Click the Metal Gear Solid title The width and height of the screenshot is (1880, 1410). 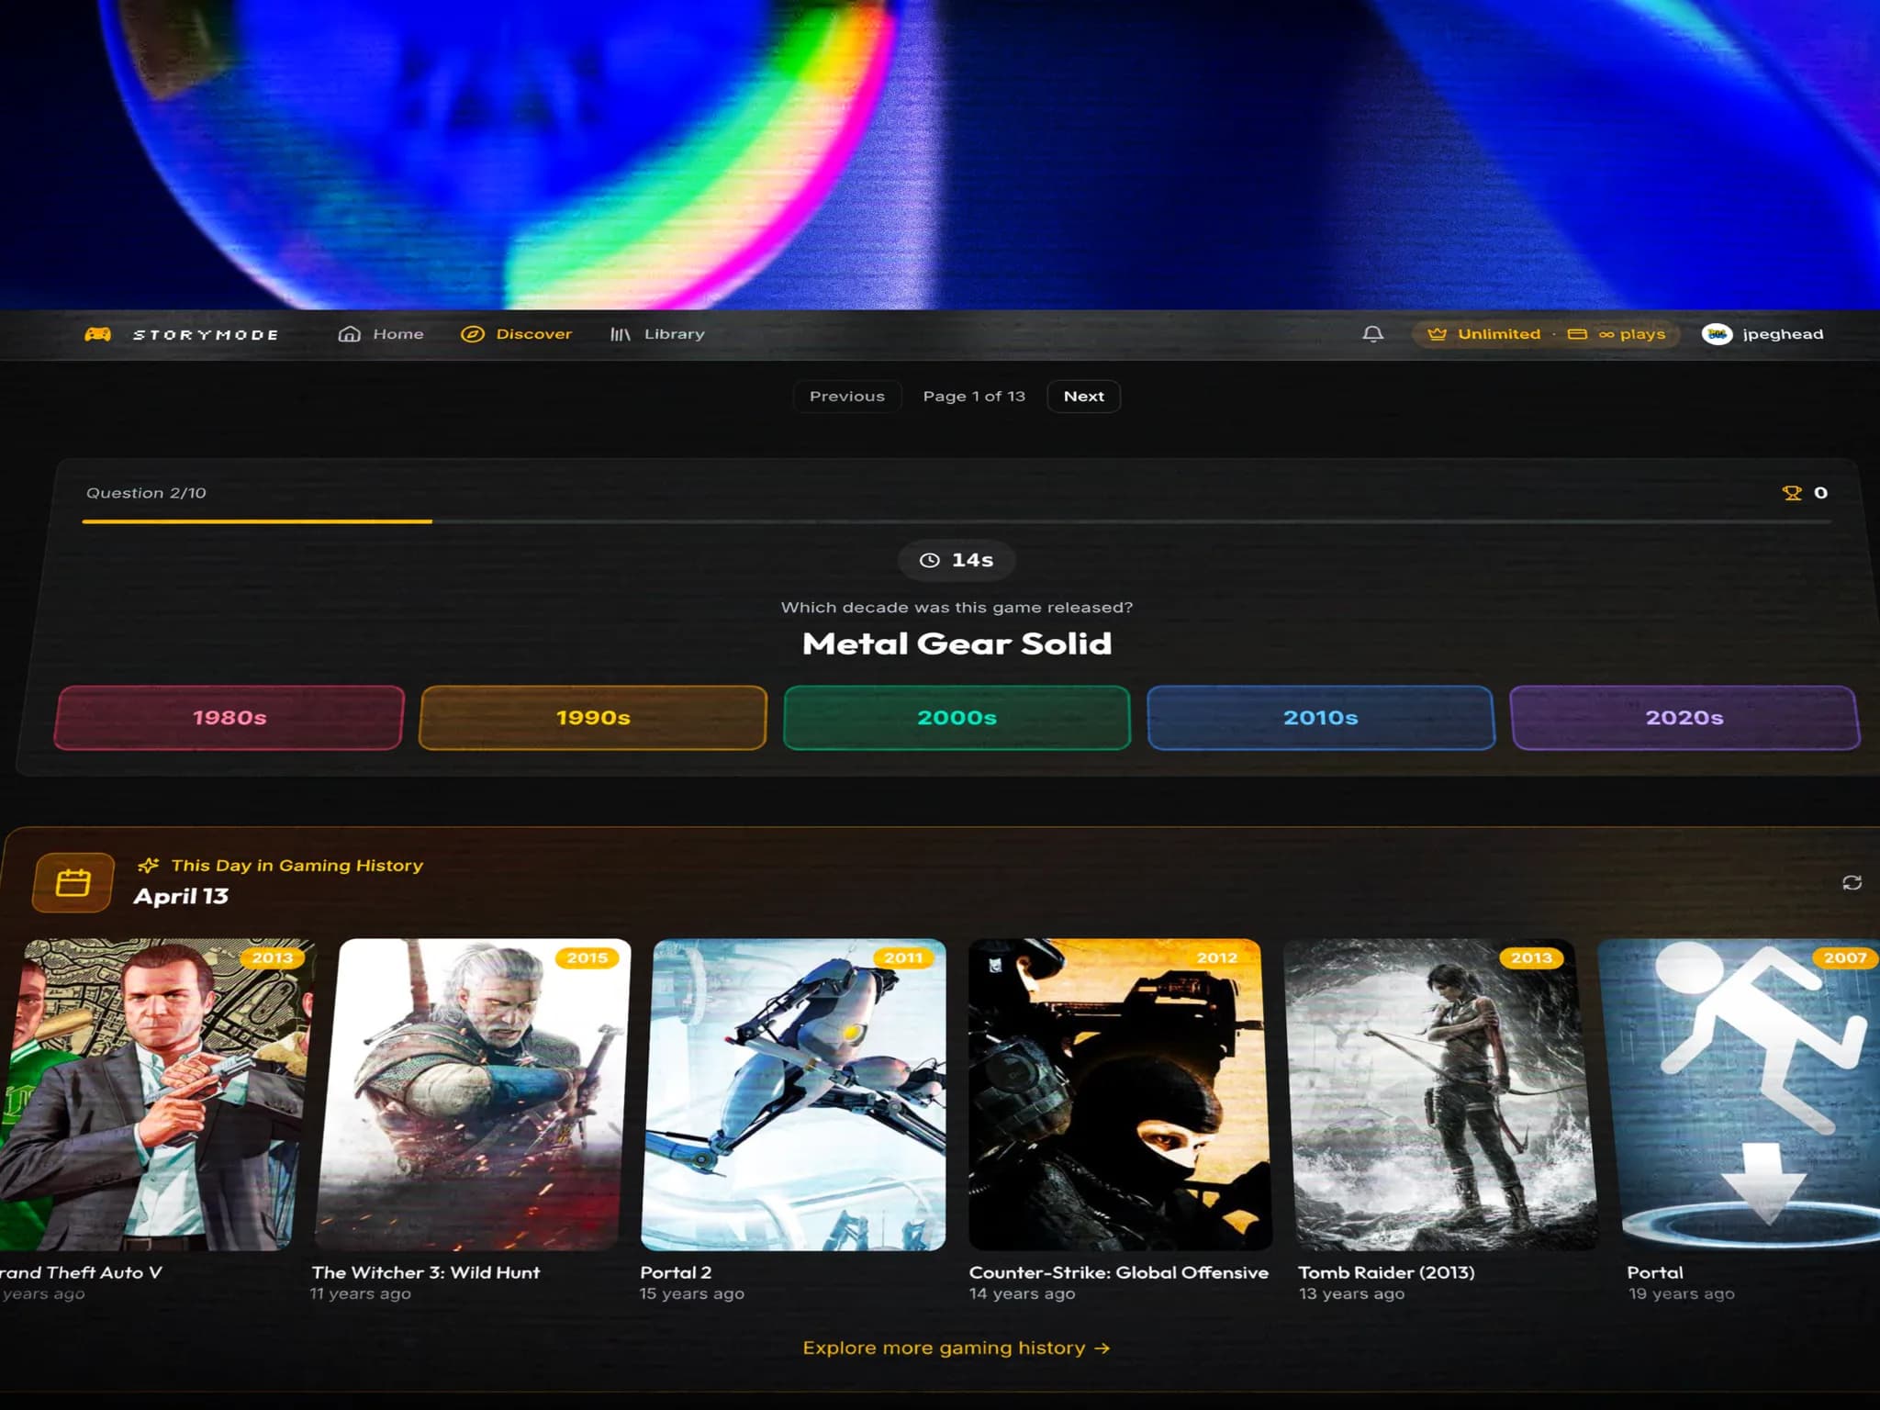click(957, 643)
